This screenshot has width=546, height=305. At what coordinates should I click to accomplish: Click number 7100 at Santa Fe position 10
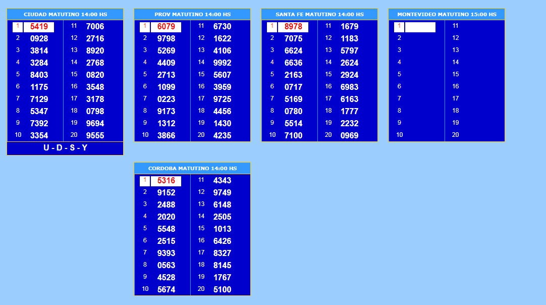tap(293, 135)
